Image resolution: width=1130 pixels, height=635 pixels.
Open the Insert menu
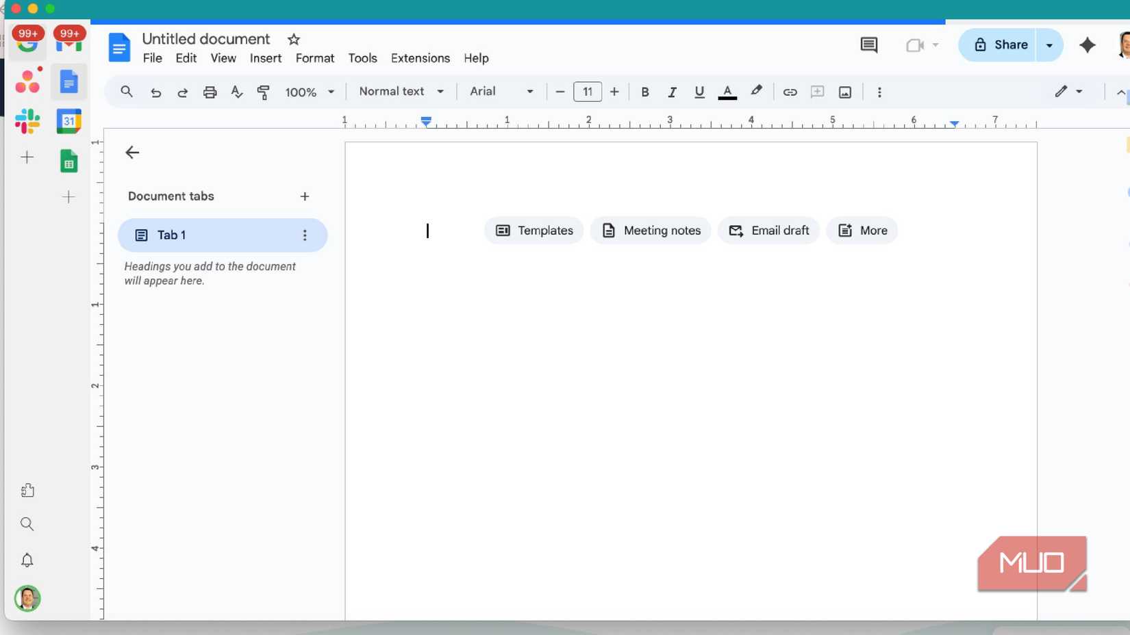[266, 58]
